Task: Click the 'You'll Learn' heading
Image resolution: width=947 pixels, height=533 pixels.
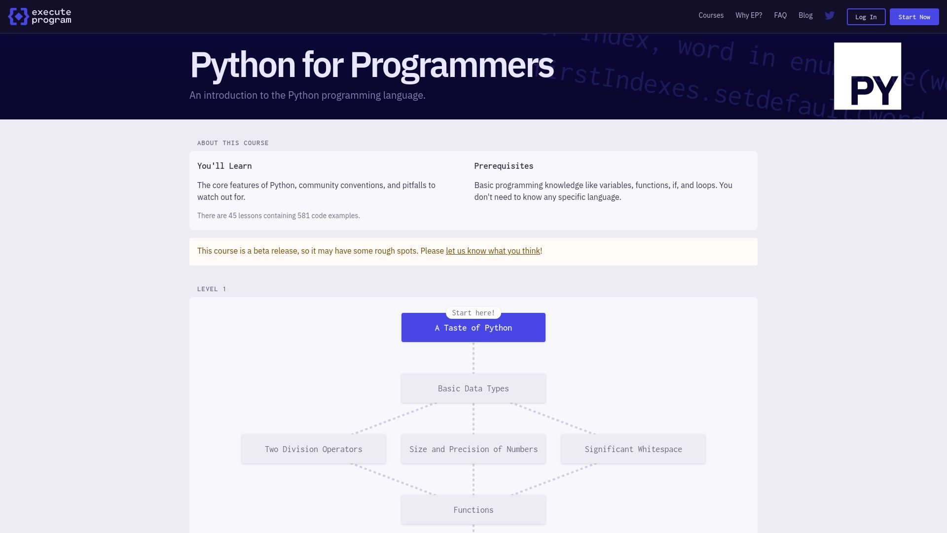Action: [x=224, y=166]
